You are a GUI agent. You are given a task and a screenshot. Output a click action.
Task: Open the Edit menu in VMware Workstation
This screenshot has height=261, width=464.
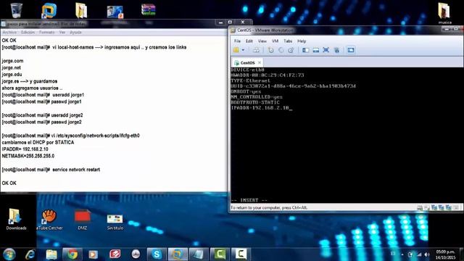click(x=249, y=41)
